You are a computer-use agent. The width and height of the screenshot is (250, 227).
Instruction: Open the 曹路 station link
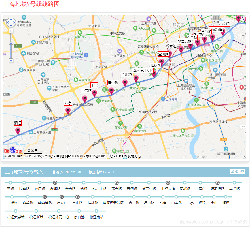coord(10,189)
